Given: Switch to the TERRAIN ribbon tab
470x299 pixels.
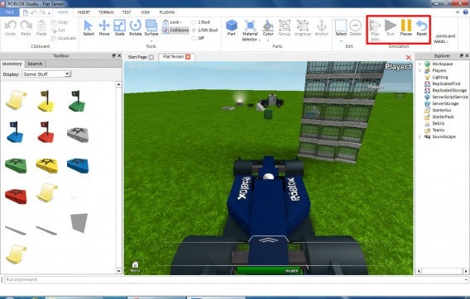Looking at the screenshot, I should pyautogui.click(x=106, y=12).
